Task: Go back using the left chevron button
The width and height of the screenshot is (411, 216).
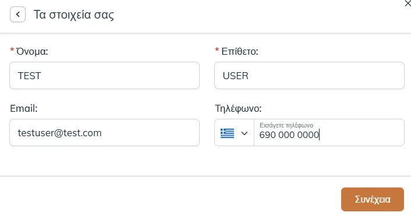Action: pos(17,15)
